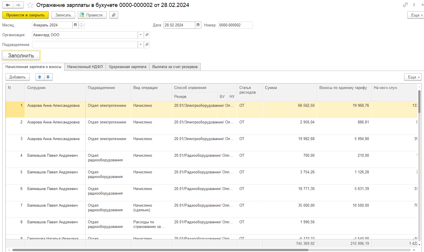Click the Взносы по единому тарифу header
The width and height of the screenshot is (424, 252).
coord(344,92)
